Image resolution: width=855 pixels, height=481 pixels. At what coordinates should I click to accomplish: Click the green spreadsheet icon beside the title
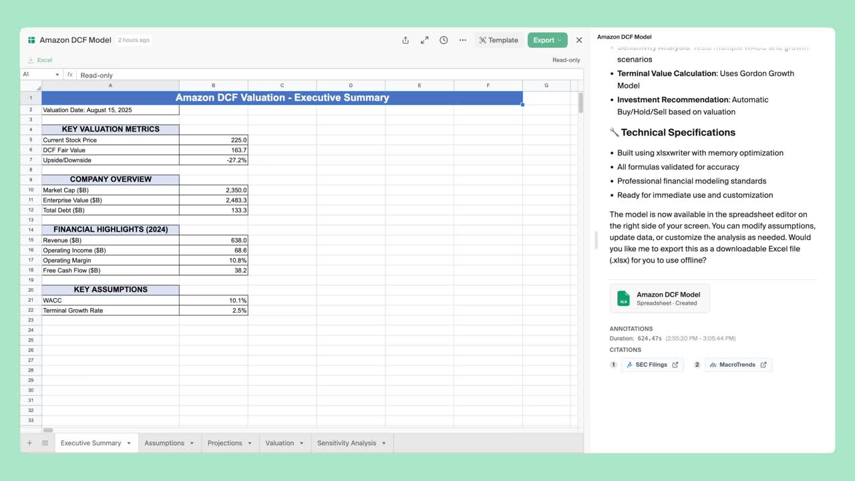[31, 40]
